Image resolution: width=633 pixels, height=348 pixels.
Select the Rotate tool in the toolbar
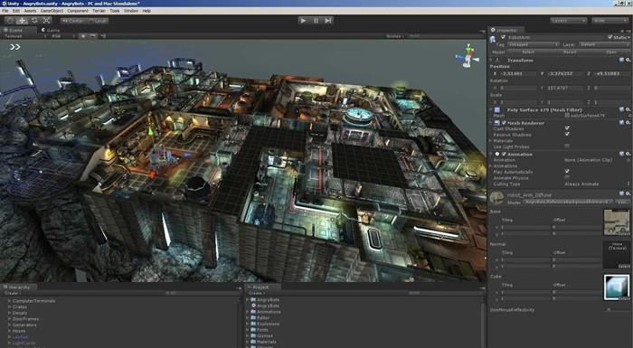(x=34, y=20)
